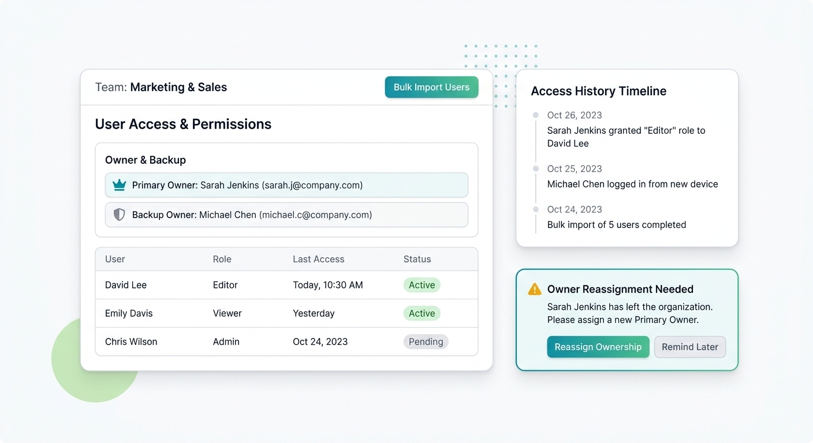Click the Editor role cell

click(225, 285)
